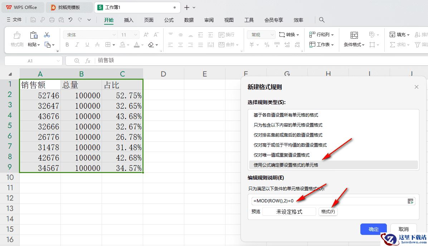Click the zoom icon in formula bar
Screen dimensions: 428x246
[77, 61]
